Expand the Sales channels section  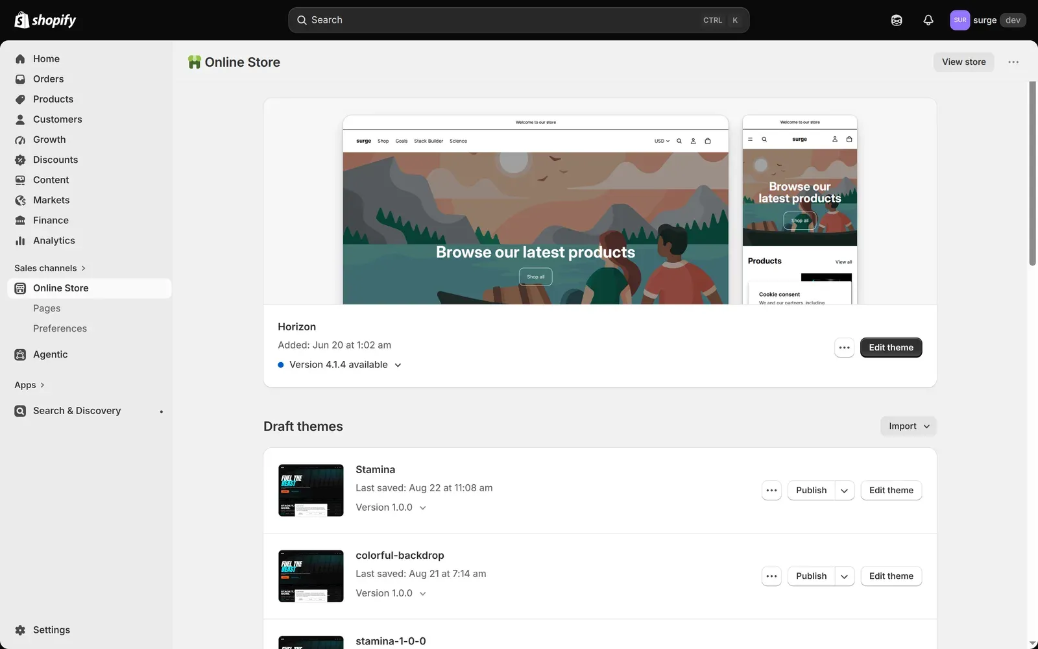pyautogui.click(x=50, y=268)
